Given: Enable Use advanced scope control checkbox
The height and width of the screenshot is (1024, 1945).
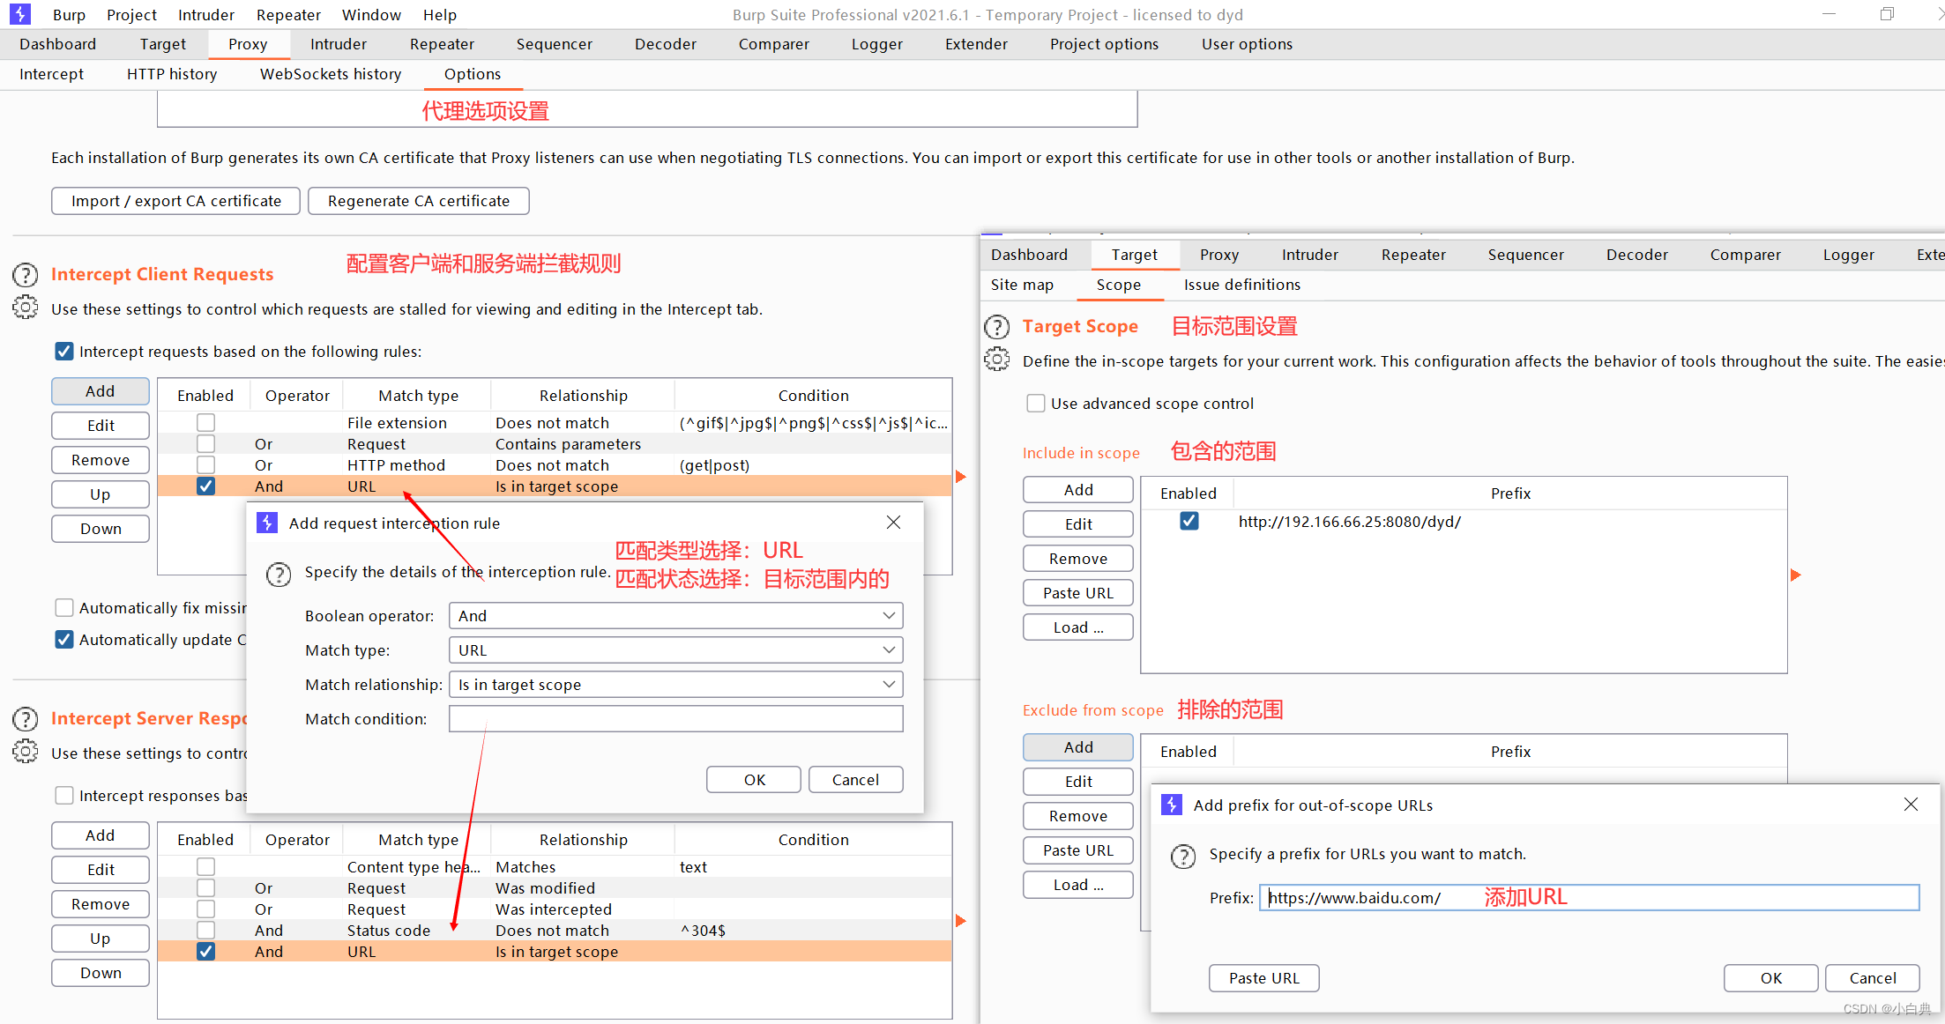Looking at the screenshot, I should [x=1036, y=404].
